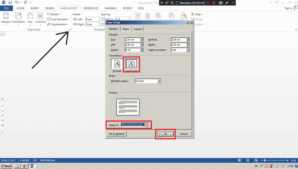The image size is (298, 169).
Task: Open the Orientation ribbon button
Action: (18, 18)
